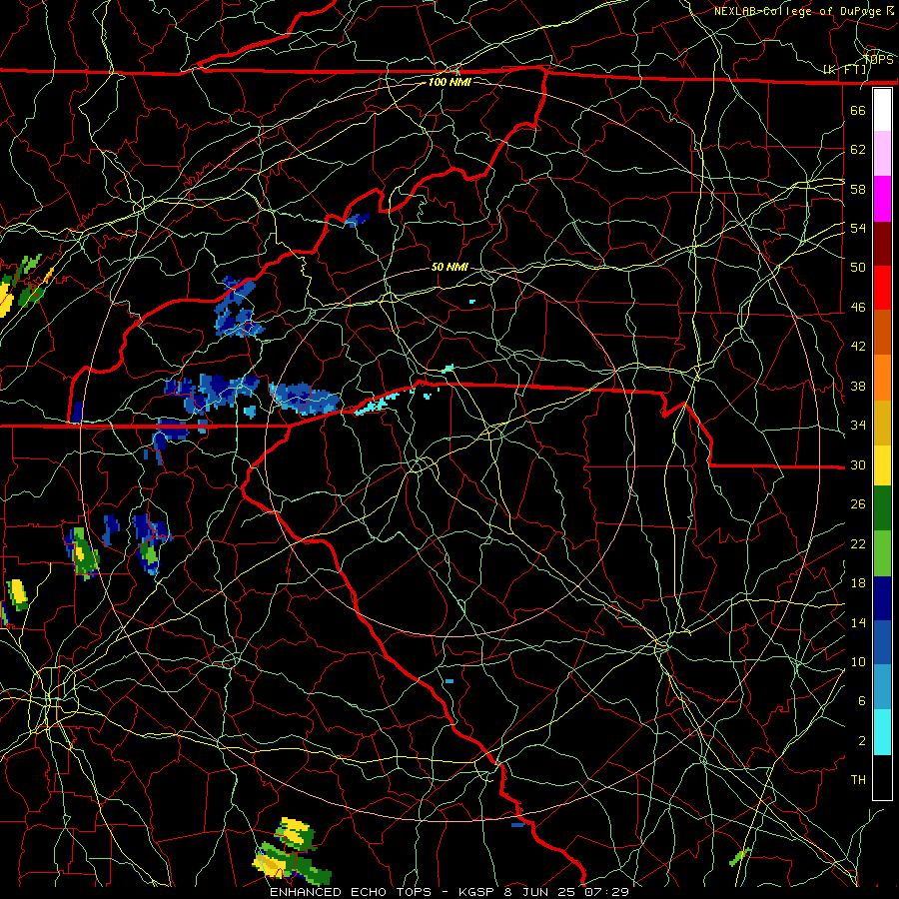
Task: Click the legend value 6
Action: tap(862, 701)
